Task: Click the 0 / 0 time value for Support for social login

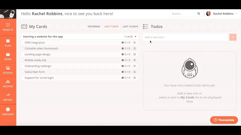Action: (127, 78)
